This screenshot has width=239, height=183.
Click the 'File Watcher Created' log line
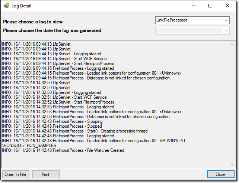pyautogui.click(x=63, y=150)
